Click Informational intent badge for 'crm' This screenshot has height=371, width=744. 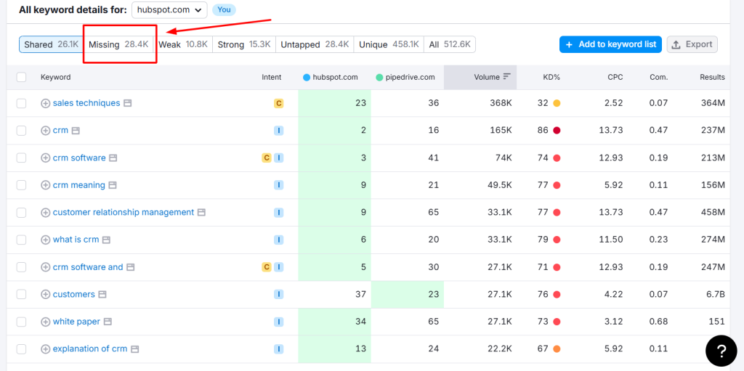point(278,131)
